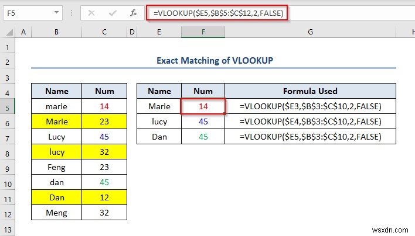Select '23' cell next to Feng
415x236 pixels.
pos(104,167)
